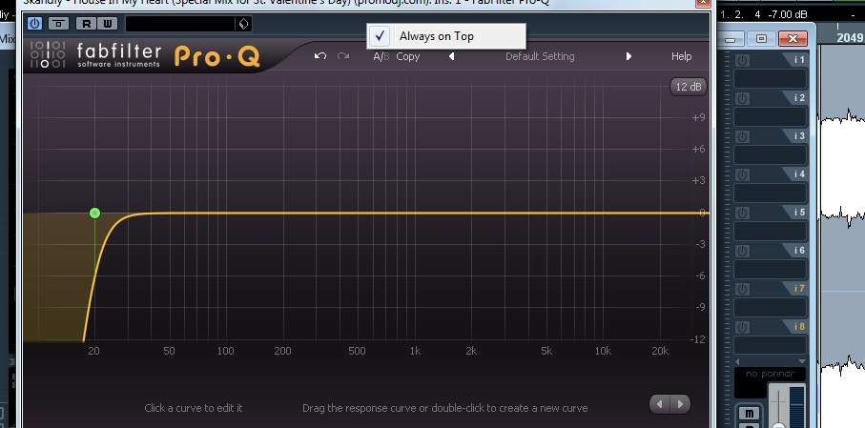Activate insert slot i4 power button

pos(743,174)
